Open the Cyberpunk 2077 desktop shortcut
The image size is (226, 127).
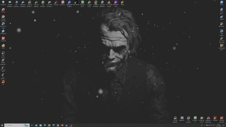(x=222, y=47)
